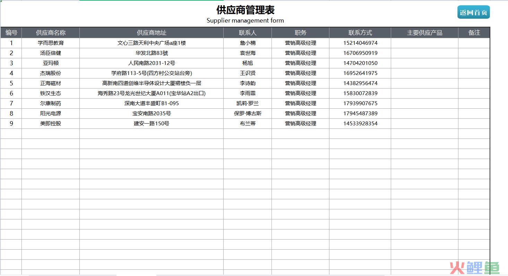Click address 学府路113-5号(四方村公交站台旁)
The height and width of the screenshot is (276, 508).
(x=152, y=73)
